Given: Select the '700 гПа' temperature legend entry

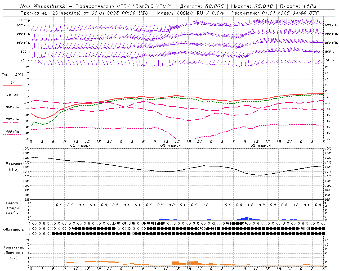Looking at the screenshot, I should [x=12, y=119].
